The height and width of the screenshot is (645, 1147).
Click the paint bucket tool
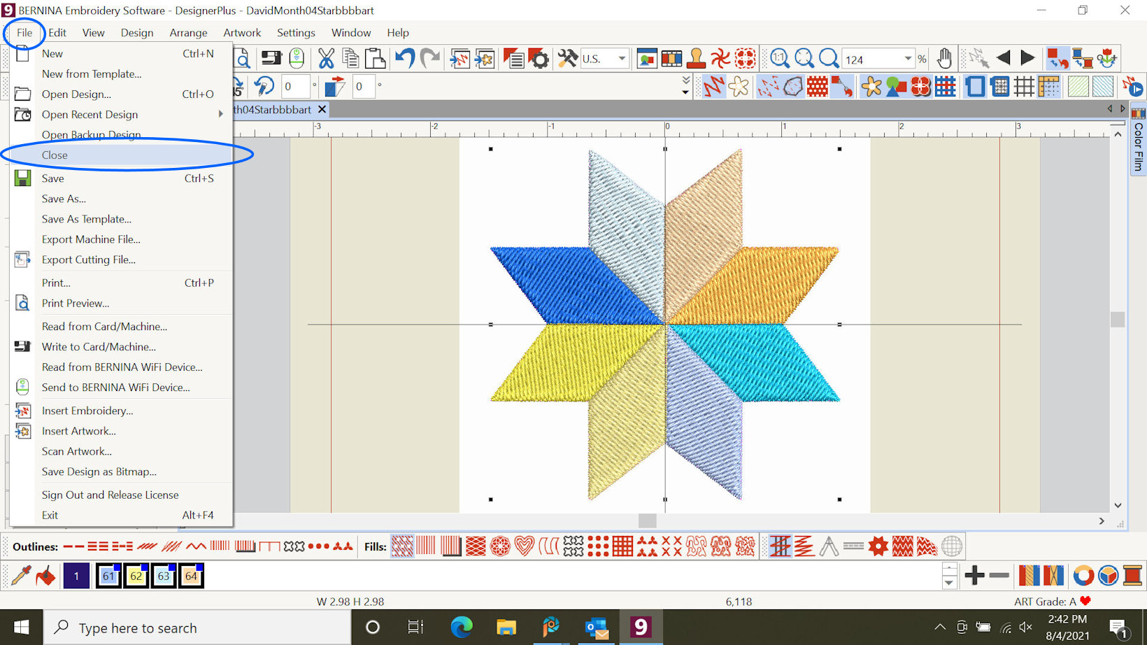coord(46,576)
